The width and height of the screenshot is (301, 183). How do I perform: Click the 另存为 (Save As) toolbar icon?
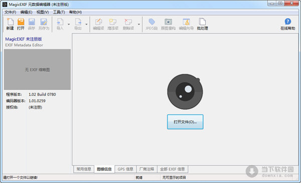44,24
